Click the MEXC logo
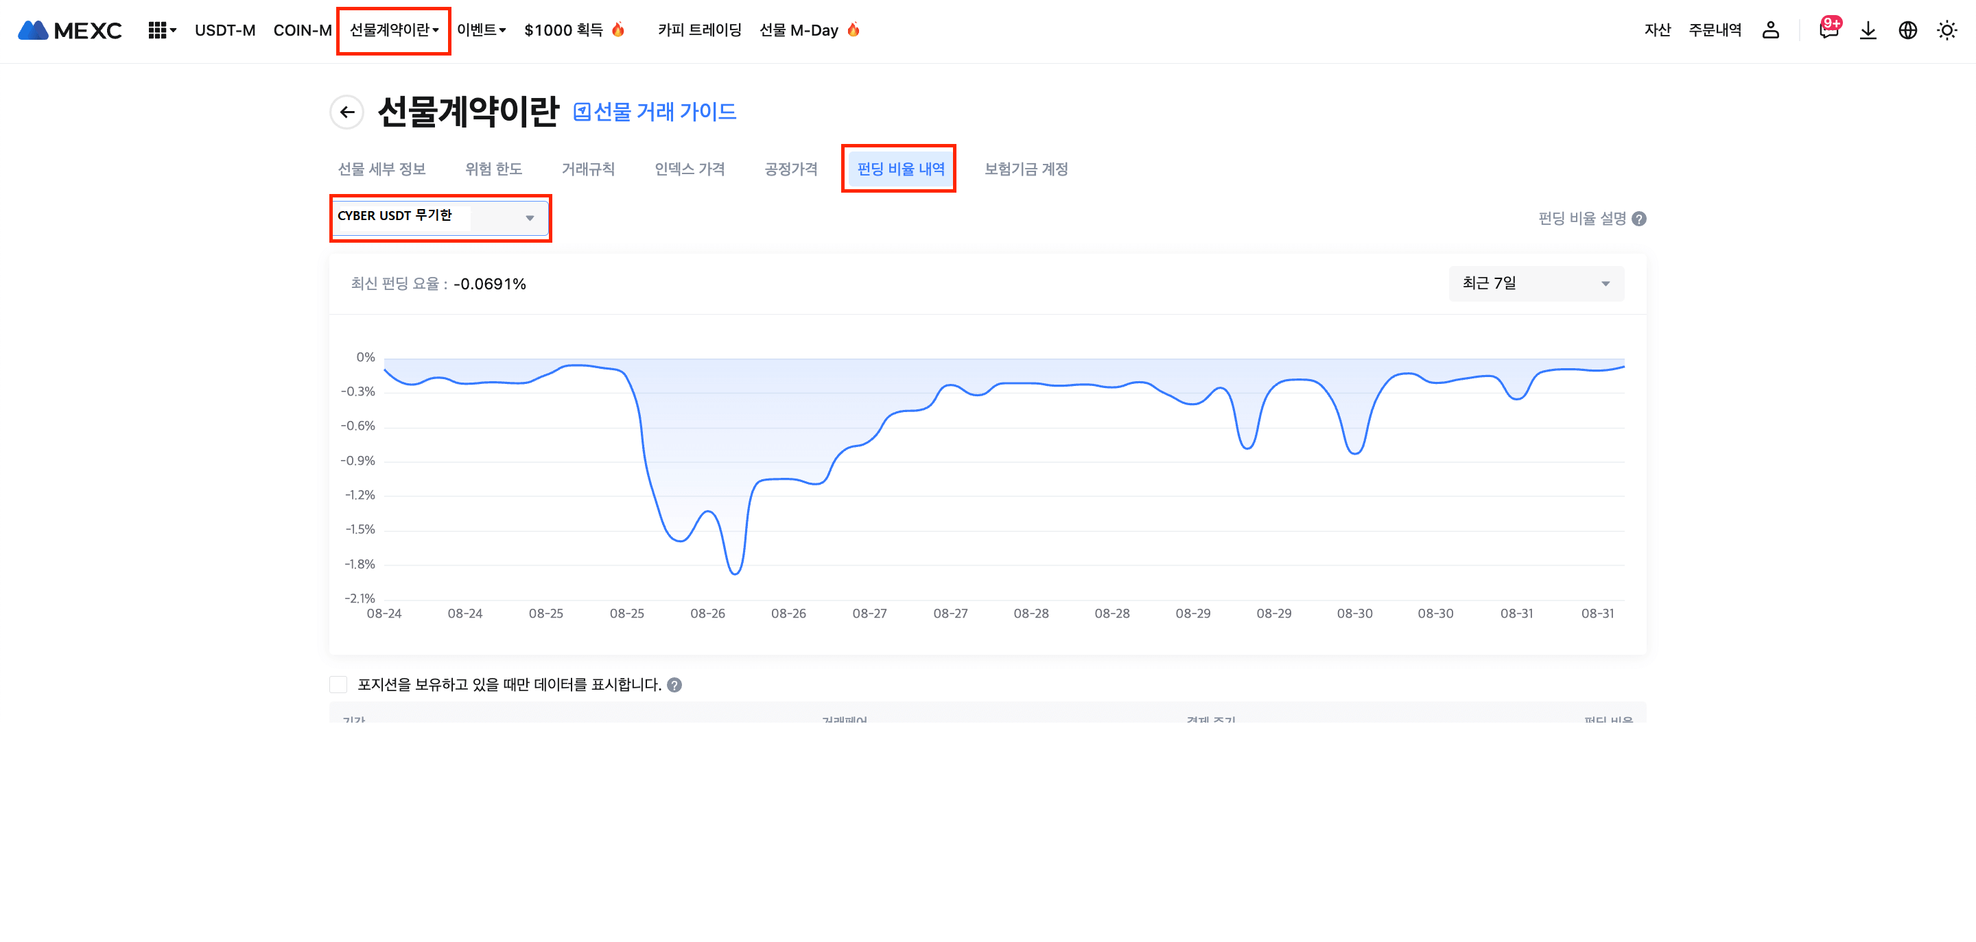The height and width of the screenshot is (942, 1976). click(70, 30)
